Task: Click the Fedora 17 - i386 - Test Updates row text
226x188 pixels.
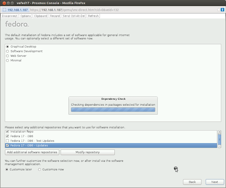Action: [32, 141]
